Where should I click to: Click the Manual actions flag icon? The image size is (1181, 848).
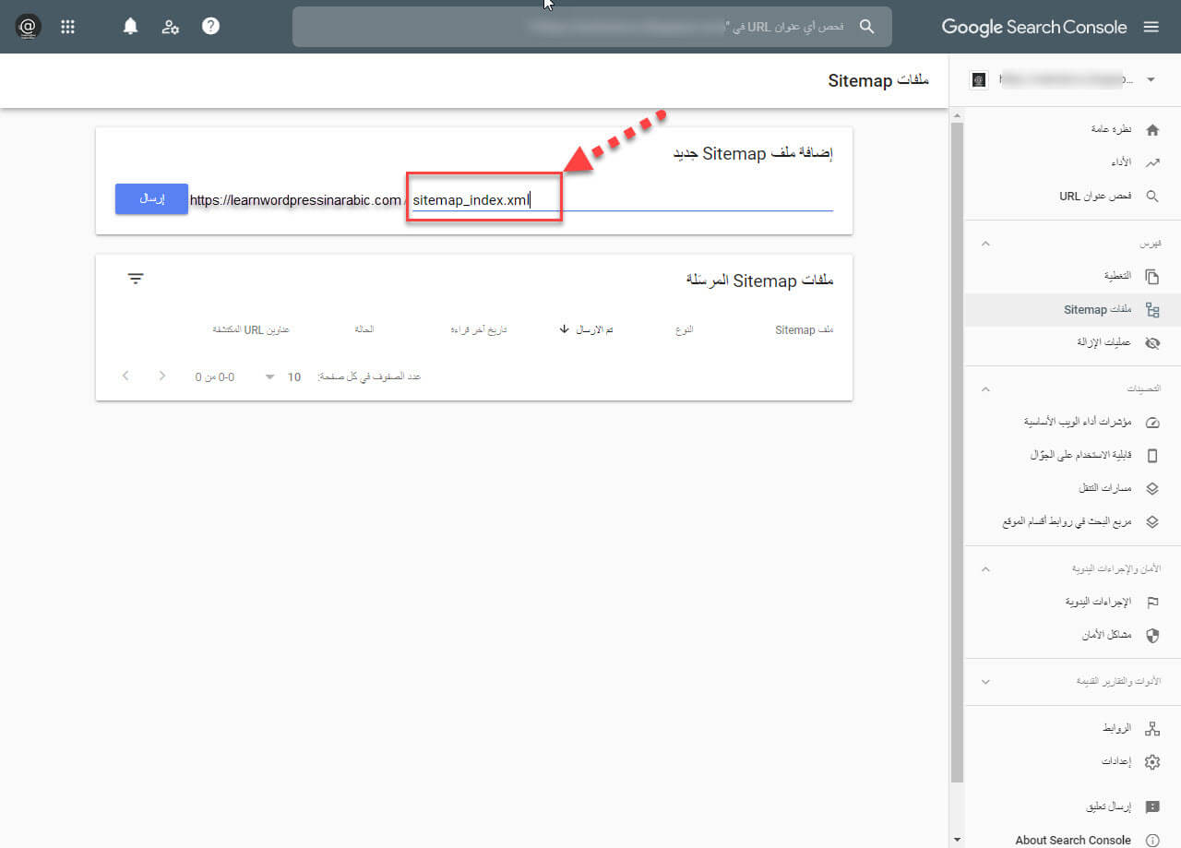(x=1151, y=602)
